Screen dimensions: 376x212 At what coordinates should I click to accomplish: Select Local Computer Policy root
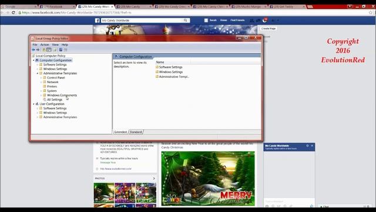click(x=51, y=56)
